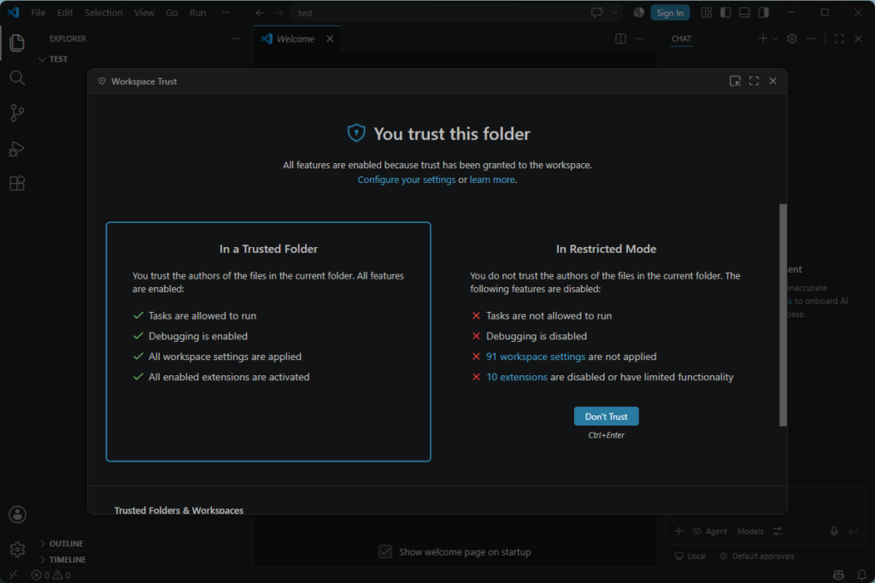The width and height of the screenshot is (875, 583).
Task: Click the VS Code logo icon
Action: pos(14,12)
